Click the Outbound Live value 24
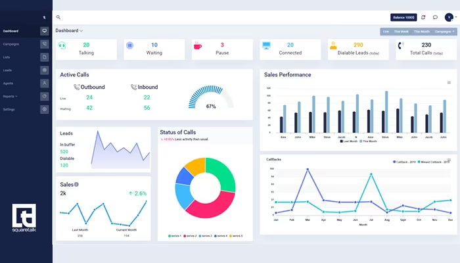Image resolution: width=460 pixels, height=263 pixels. [x=89, y=97]
